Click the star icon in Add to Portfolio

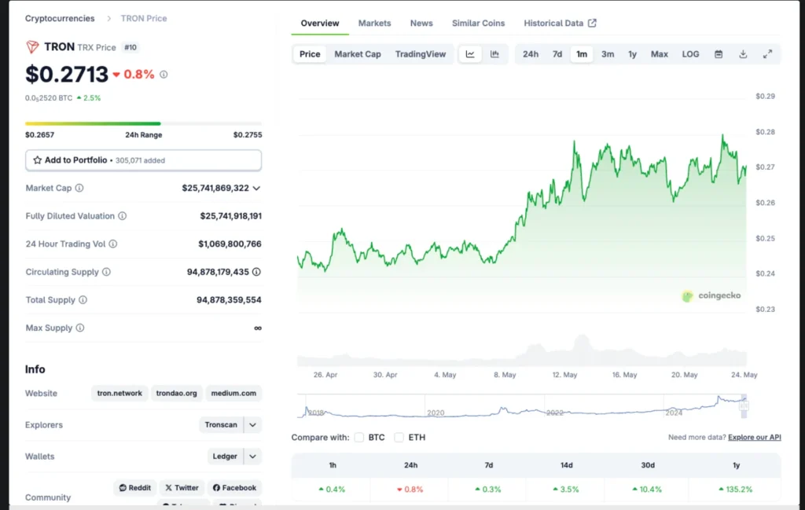click(38, 160)
